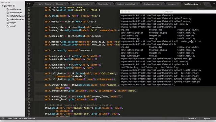This screenshot has width=216, height=122.
Task: Open intRateParity.html in the sidebar
Action: pos(17,16)
